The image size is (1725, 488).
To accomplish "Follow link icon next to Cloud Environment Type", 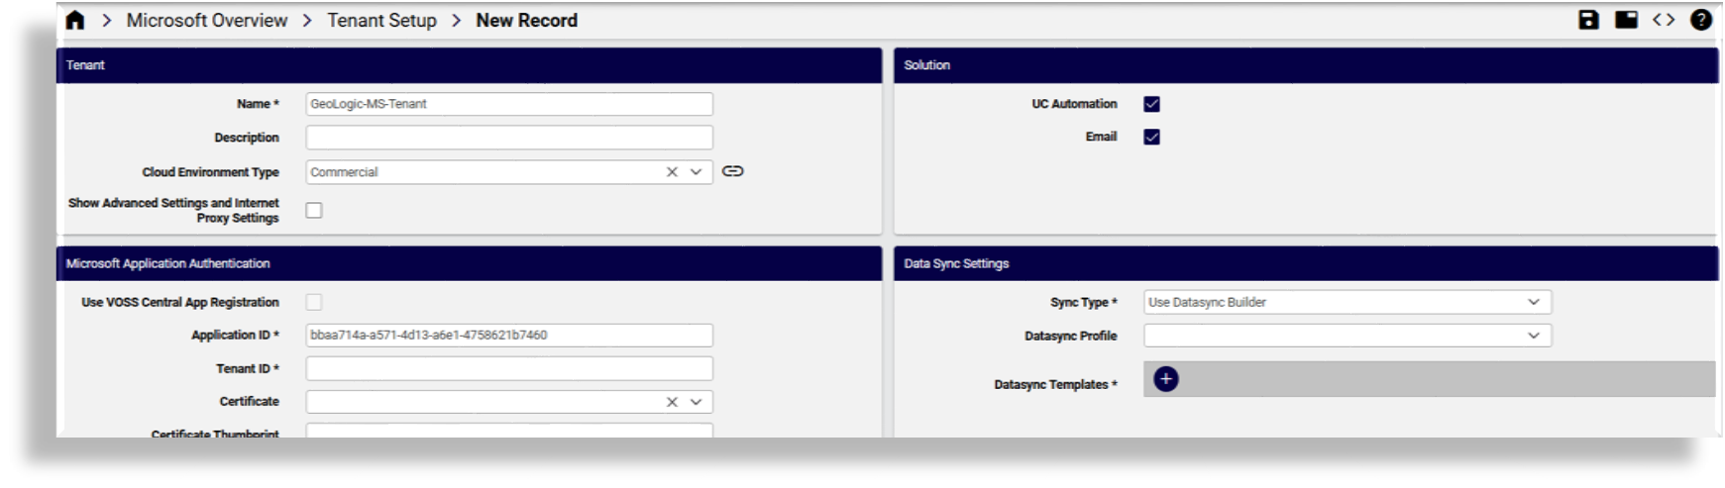I will 732,171.
